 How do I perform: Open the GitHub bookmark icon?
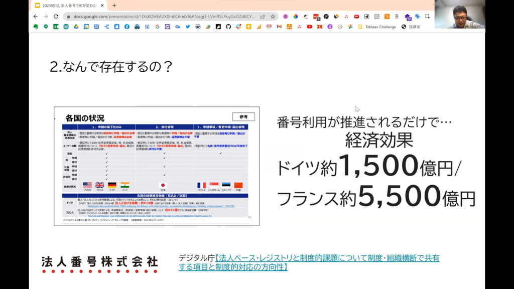coord(228,27)
